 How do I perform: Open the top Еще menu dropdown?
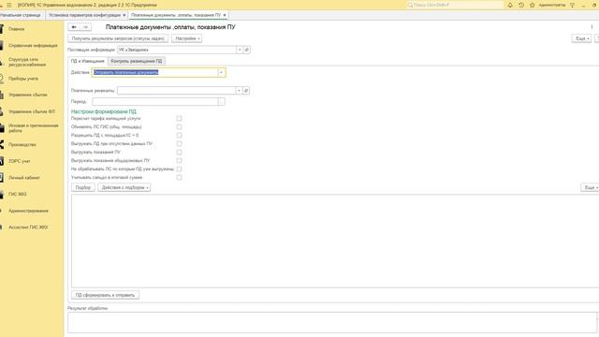581,38
